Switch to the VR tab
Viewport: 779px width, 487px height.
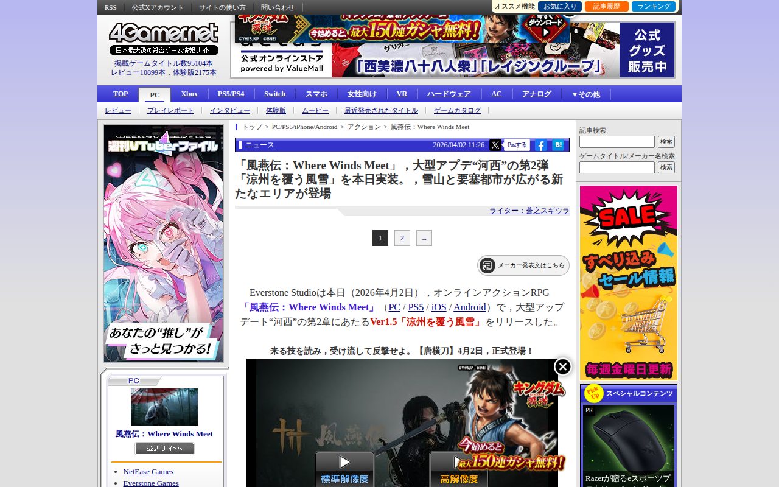pyautogui.click(x=402, y=94)
